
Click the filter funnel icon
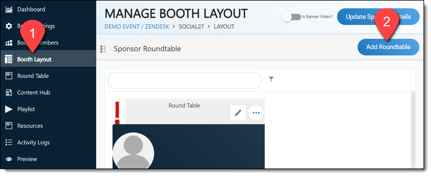point(271,79)
